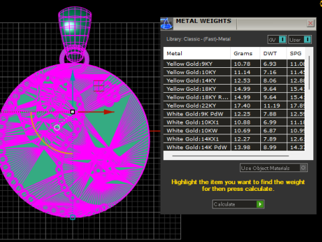Click the 8.99 DWT value
The width and height of the screenshot is (322, 242).
pyautogui.click(x=270, y=147)
